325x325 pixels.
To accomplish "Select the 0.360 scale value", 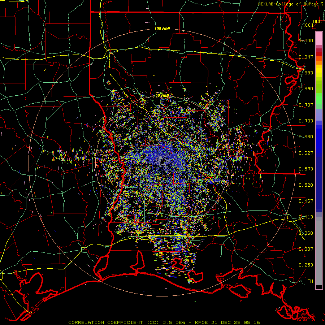I will (306, 233).
